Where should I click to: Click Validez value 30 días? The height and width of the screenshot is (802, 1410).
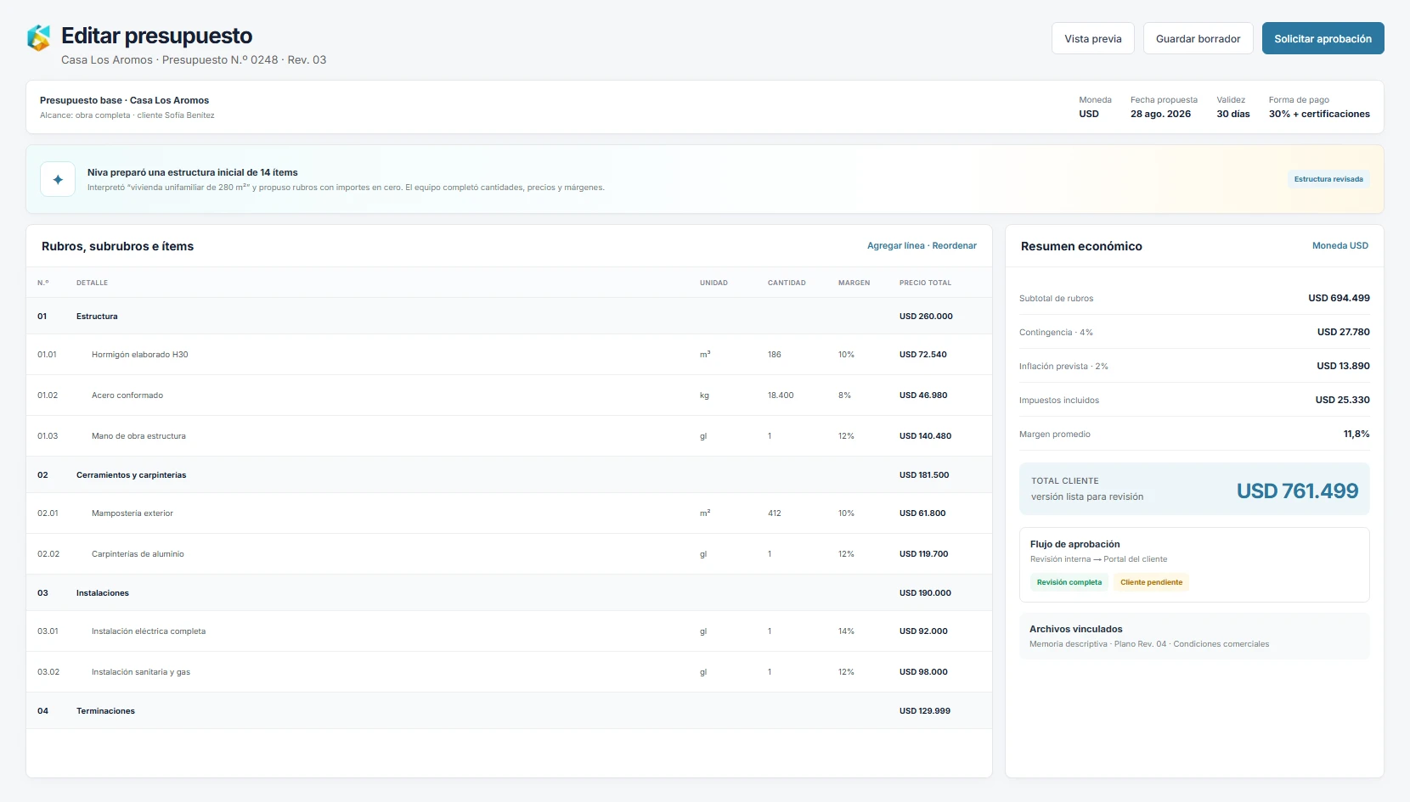[x=1232, y=114]
